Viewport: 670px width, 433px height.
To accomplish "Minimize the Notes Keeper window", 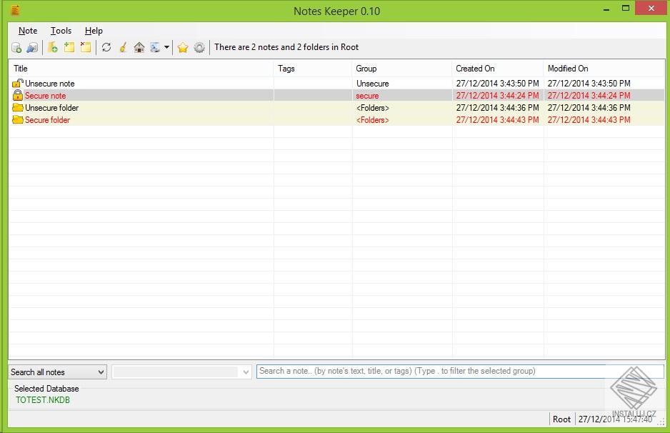I will [606, 9].
